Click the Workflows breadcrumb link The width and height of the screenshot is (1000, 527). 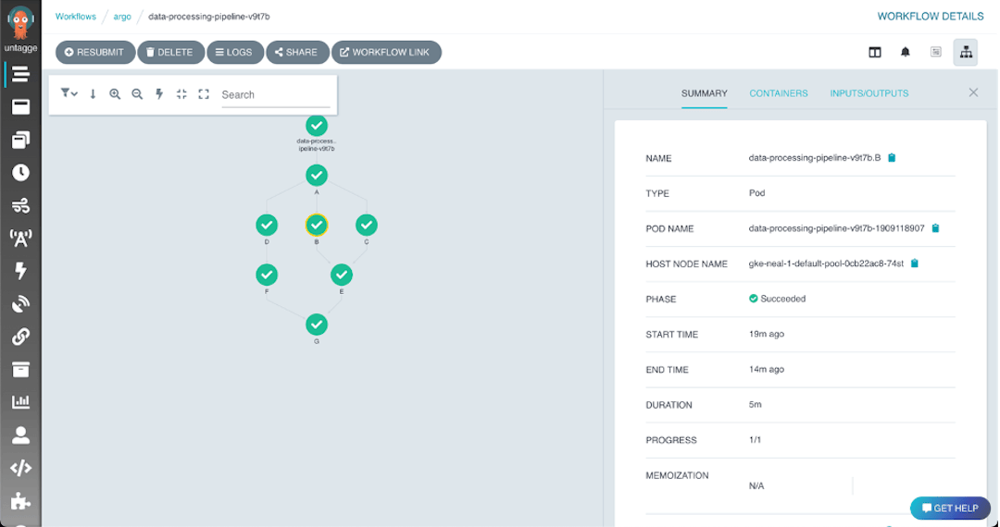[76, 17]
